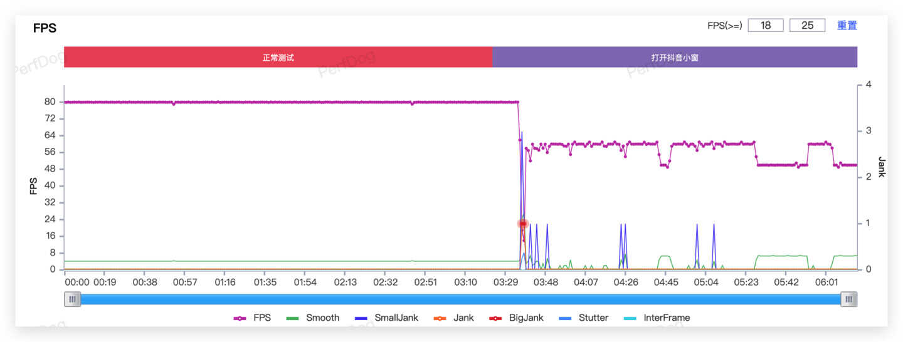Click the left zoom slider handle
The image size is (903, 342).
point(72,299)
